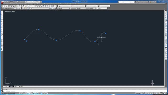Image resolution: width=168 pixels, height=95 pixels.
Task: Toggle Object Snap Tracking in status bar
Action: click(x=34, y=93)
